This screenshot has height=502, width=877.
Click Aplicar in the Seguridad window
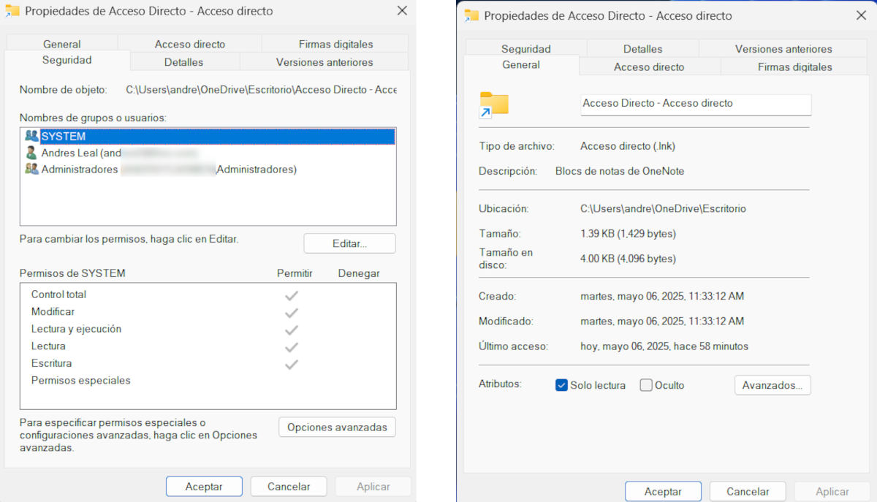(x=373, y=486)
